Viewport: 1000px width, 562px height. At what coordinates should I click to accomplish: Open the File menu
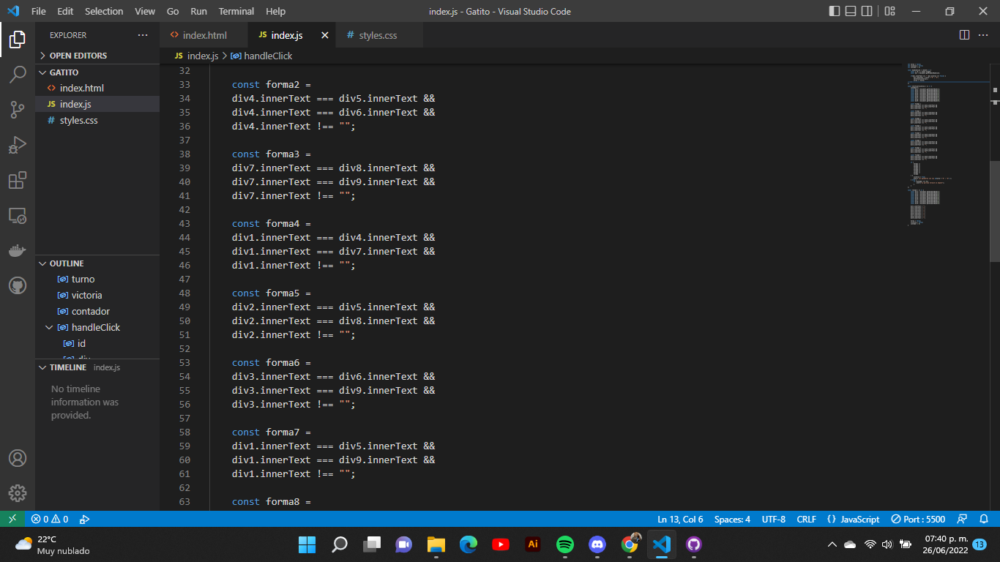(38, 11)
